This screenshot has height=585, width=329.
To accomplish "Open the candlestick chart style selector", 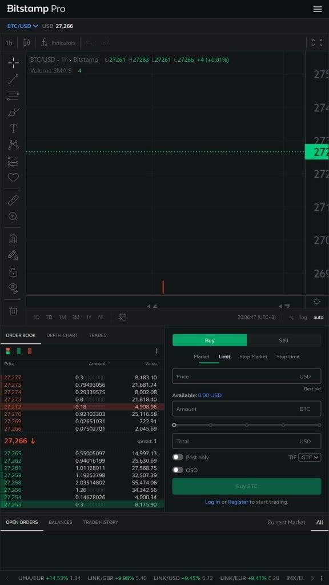I will click(26, 42).
